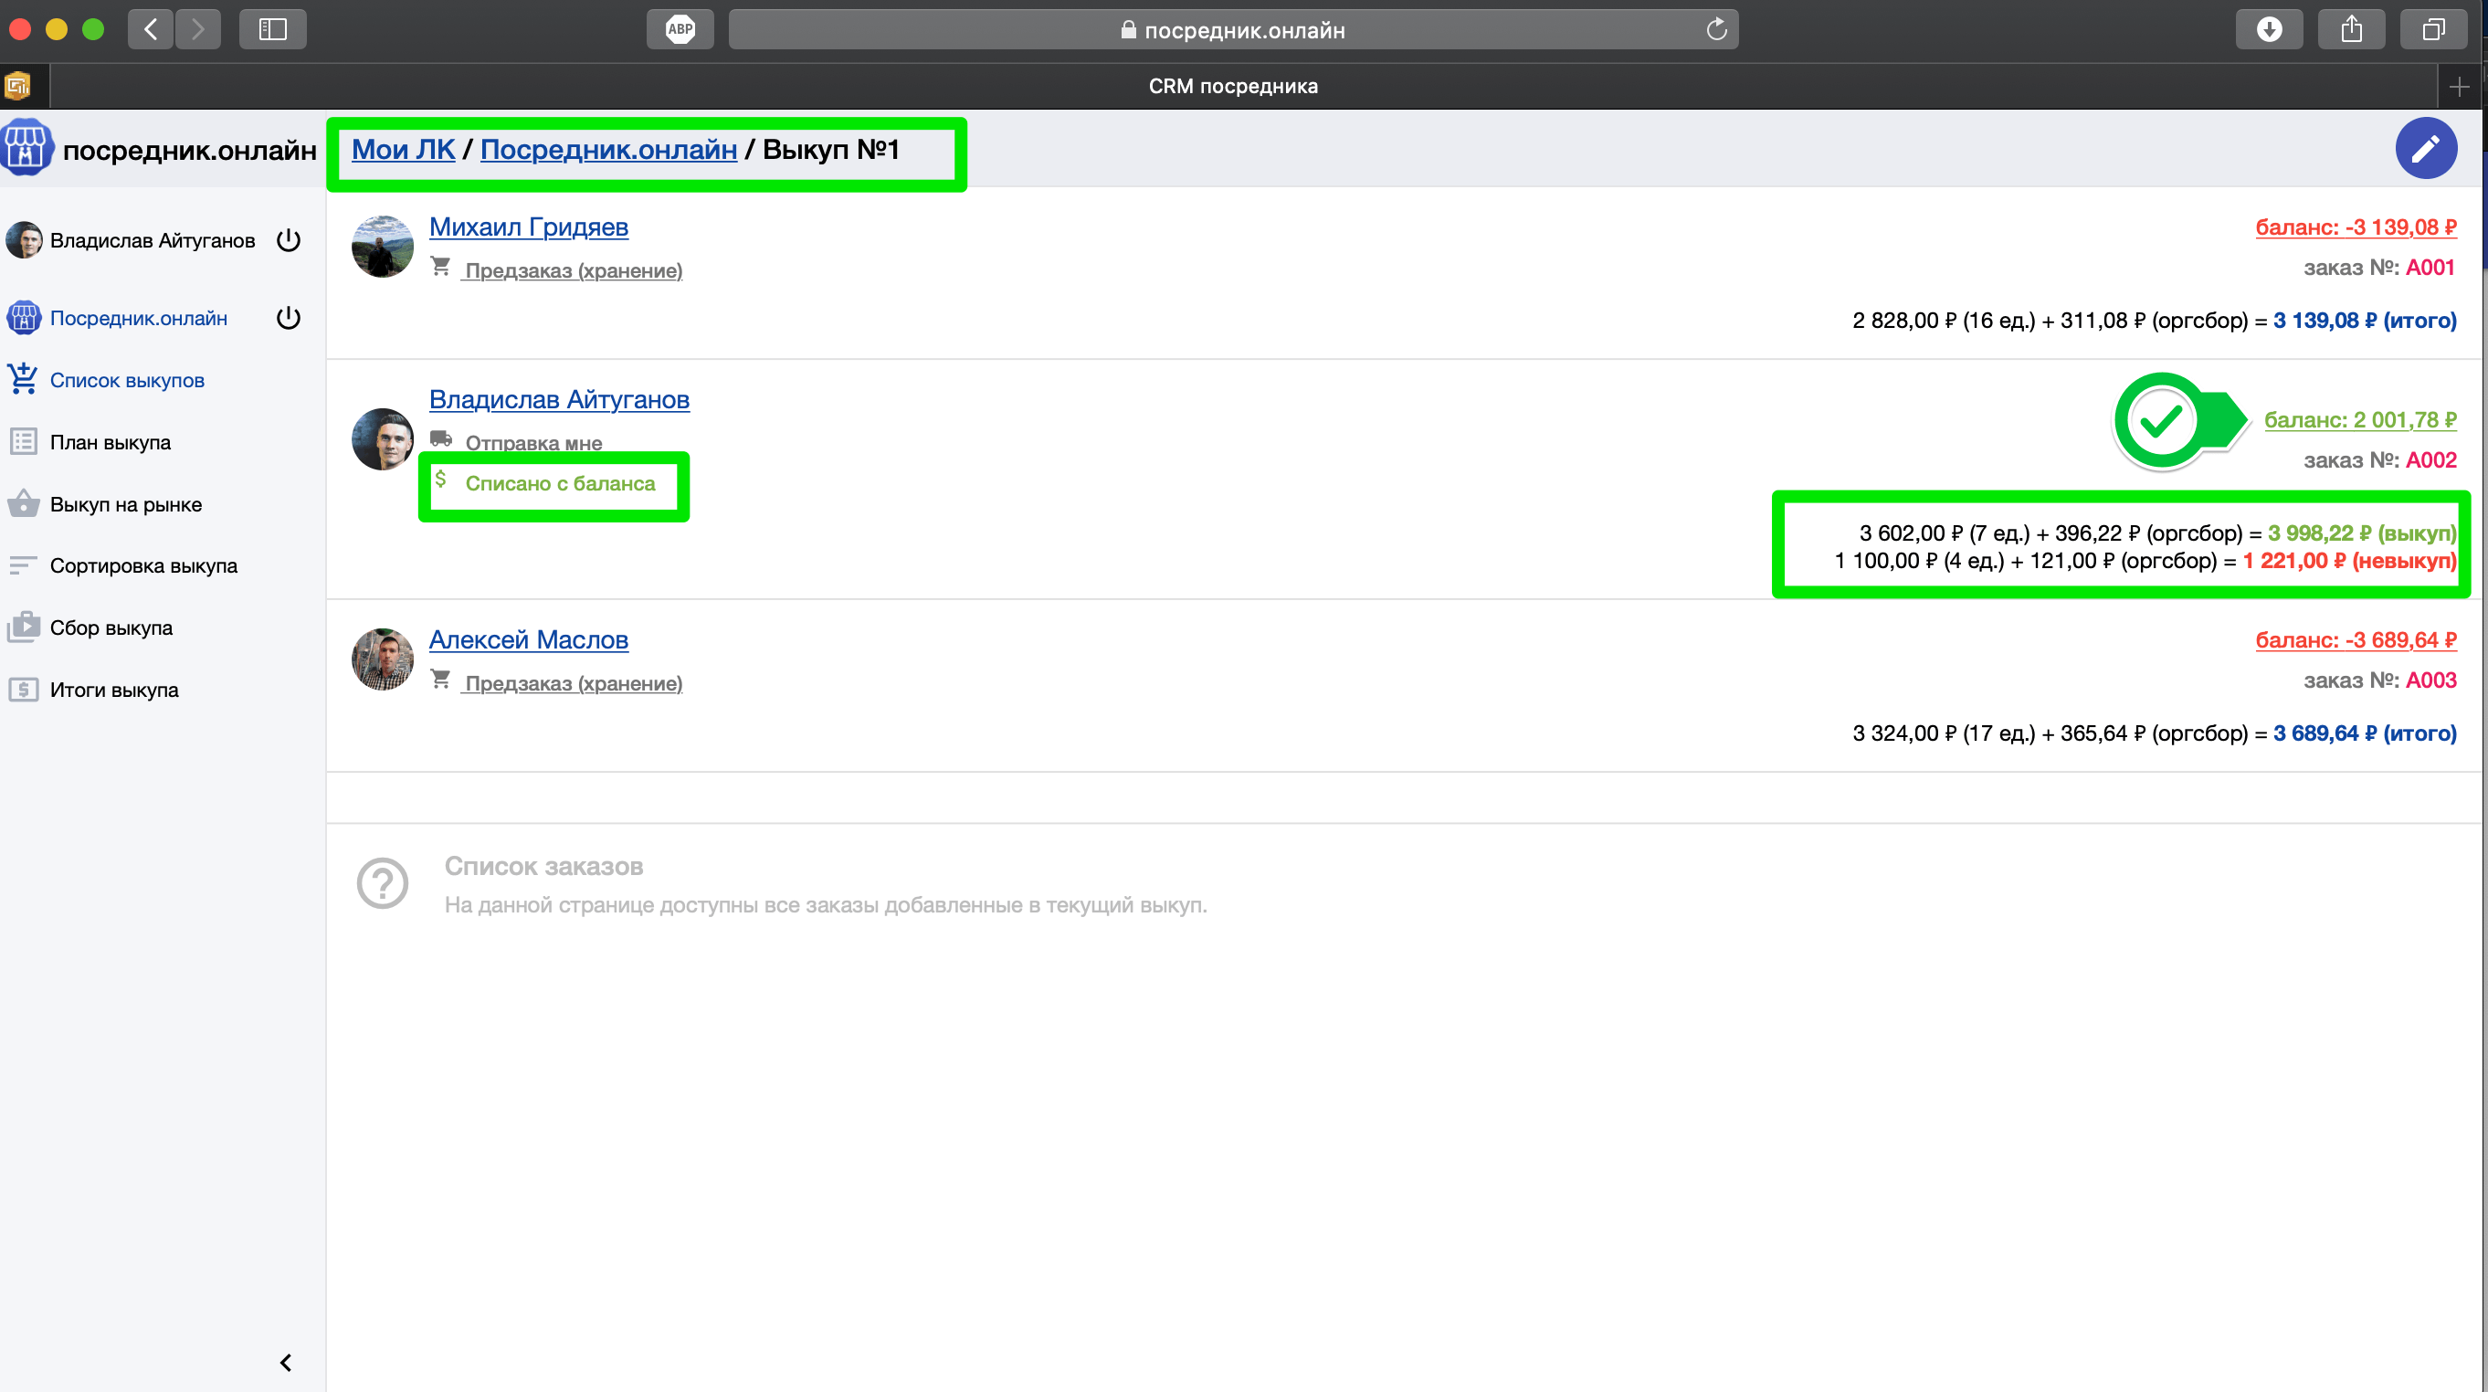Screen dimensions: 2488x1392
Task: Click balance -3 689,64 ₽ link
Action: (x=2355, y=639)
